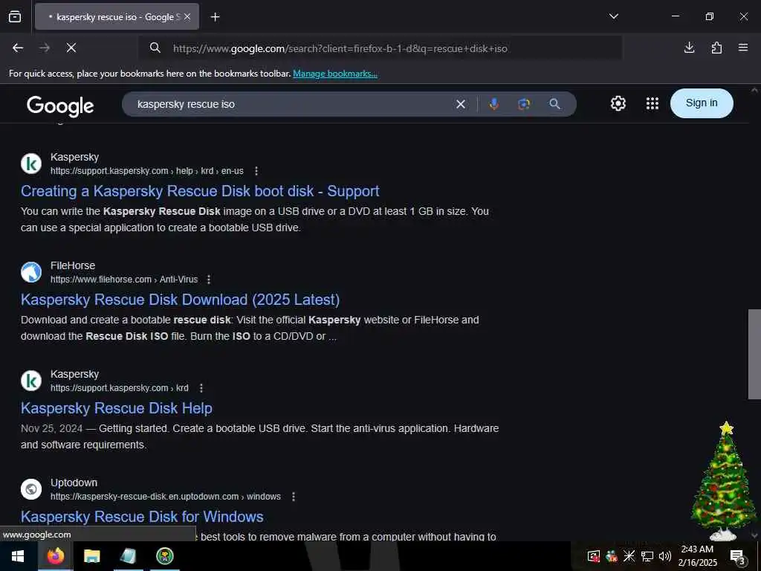Start Google voice search microphone
Screen dimensions: 761x571
click(494, 104)
